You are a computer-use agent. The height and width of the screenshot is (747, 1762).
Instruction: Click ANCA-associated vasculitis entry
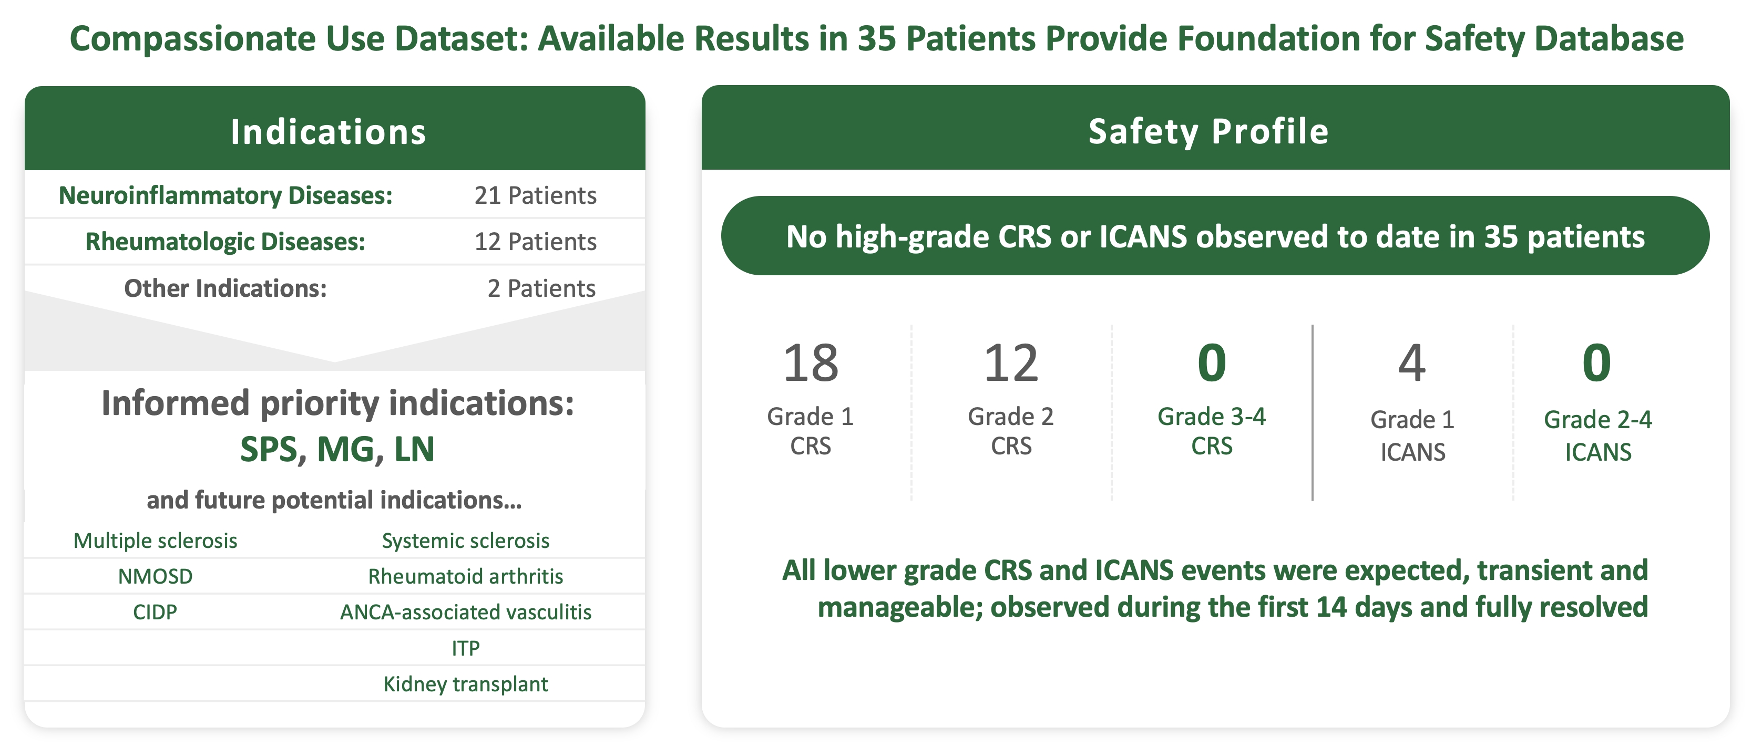point(465,611)
